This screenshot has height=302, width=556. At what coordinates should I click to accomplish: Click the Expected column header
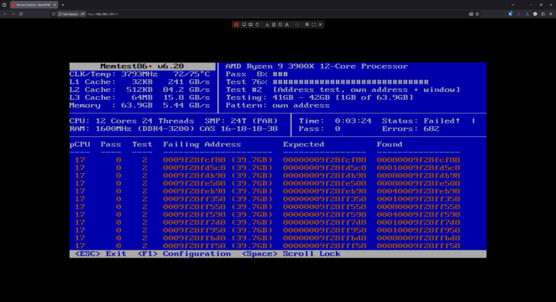click(x=304, y=145)
